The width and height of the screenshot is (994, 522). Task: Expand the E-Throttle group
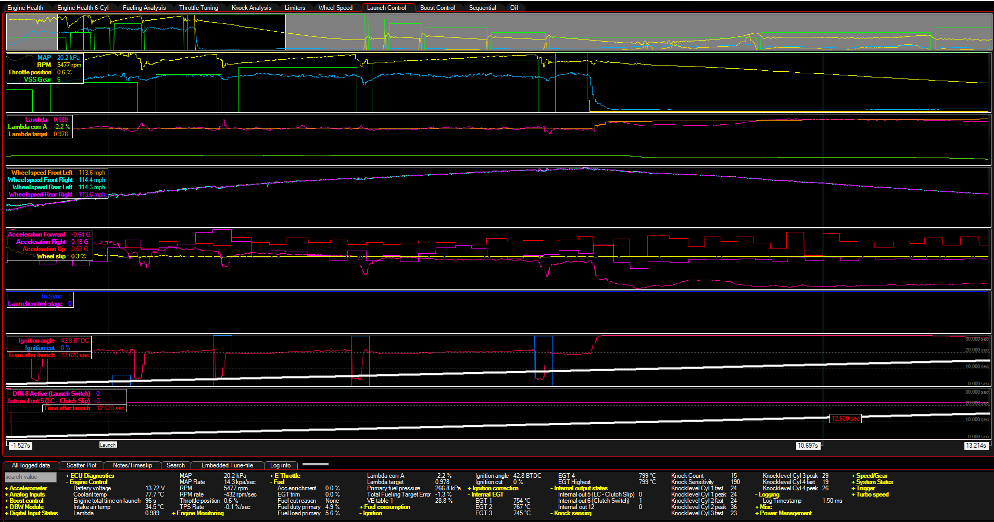click(x=285, y=476)
